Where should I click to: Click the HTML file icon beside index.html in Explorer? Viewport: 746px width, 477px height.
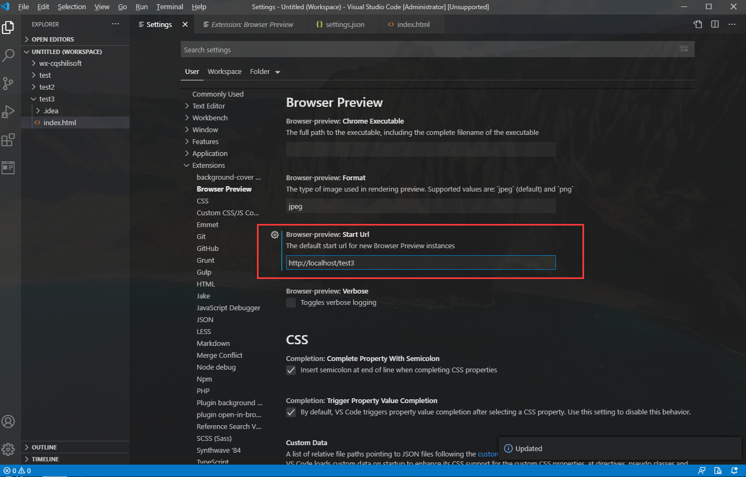37,122
